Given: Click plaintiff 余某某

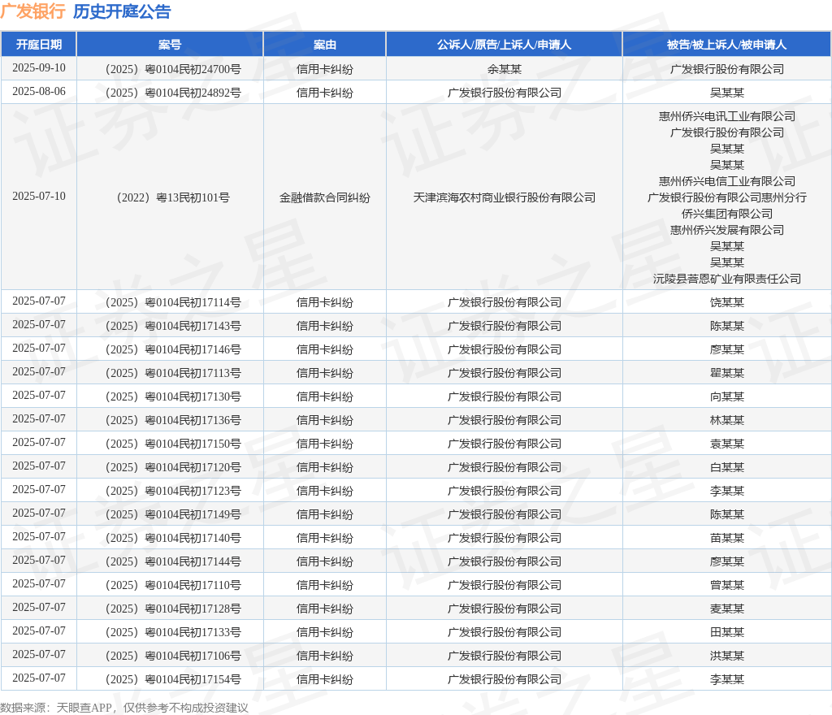Looking at the screenshot, I should click(504, 69).
